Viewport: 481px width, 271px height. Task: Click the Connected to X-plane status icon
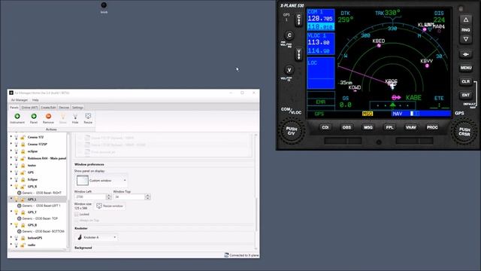tap(226, 255)
